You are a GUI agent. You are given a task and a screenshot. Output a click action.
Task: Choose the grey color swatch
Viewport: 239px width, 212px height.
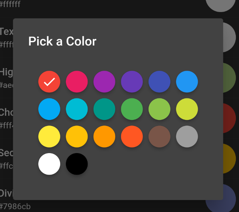point(187,137)
